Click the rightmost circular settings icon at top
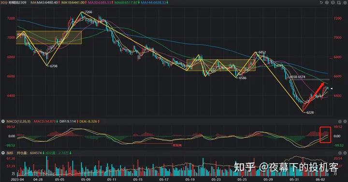The width and height of the screenshot is (348, 182). (345, 2)
